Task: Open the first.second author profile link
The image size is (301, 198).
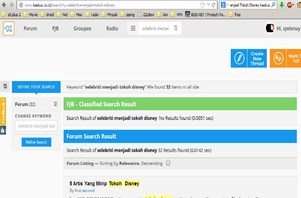Action: tap(84, 190)
